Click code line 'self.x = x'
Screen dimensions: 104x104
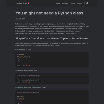pyautogui.click(x=19, y=59)
